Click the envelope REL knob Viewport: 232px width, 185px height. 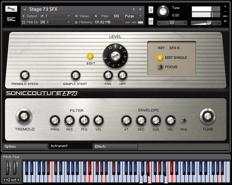pos(170,120)
